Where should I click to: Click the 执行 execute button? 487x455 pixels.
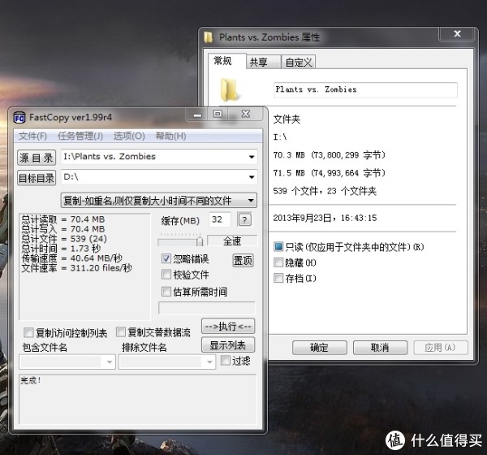[228, 327]
